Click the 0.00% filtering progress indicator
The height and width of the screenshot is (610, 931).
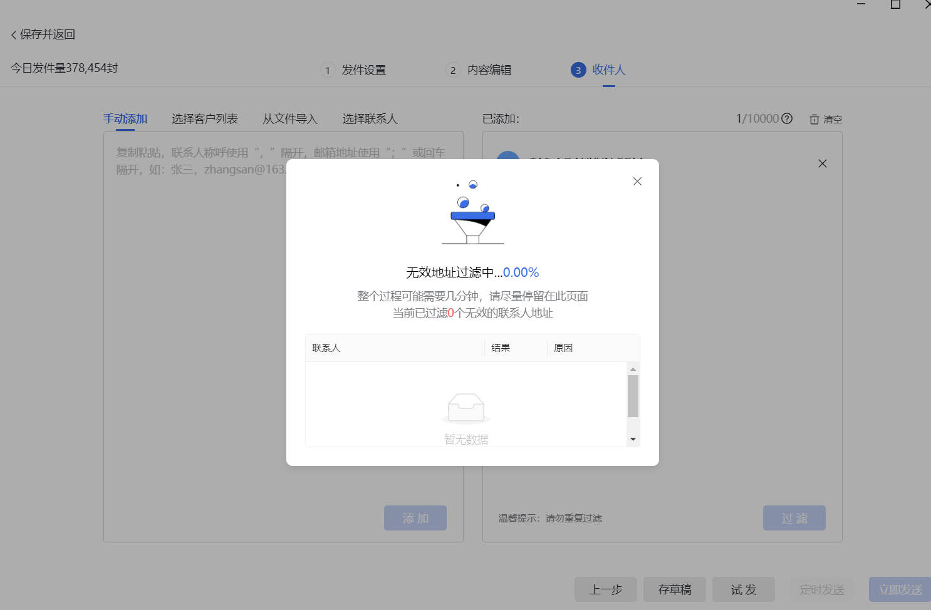tap(521, 272)
